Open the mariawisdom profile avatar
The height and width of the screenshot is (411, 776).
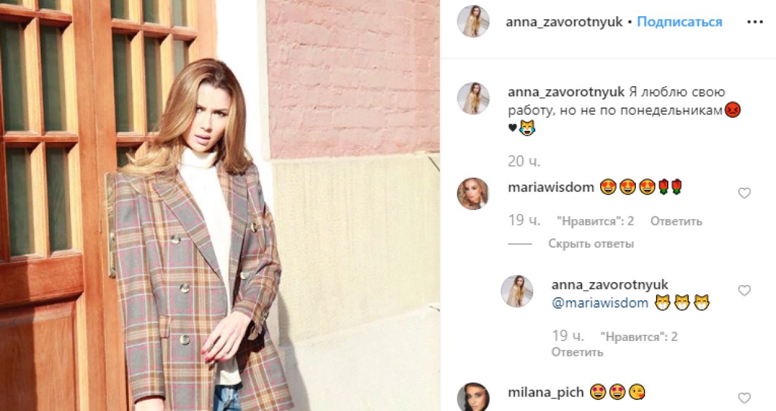click(x=473, y=193)
